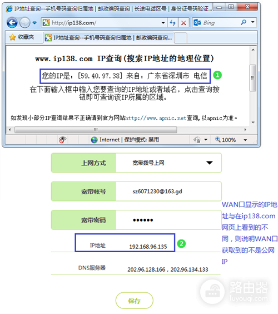The image size is (278, 314).
Task: Expand the zoom level dropdown arrow
Action: [x=245, y=140]
